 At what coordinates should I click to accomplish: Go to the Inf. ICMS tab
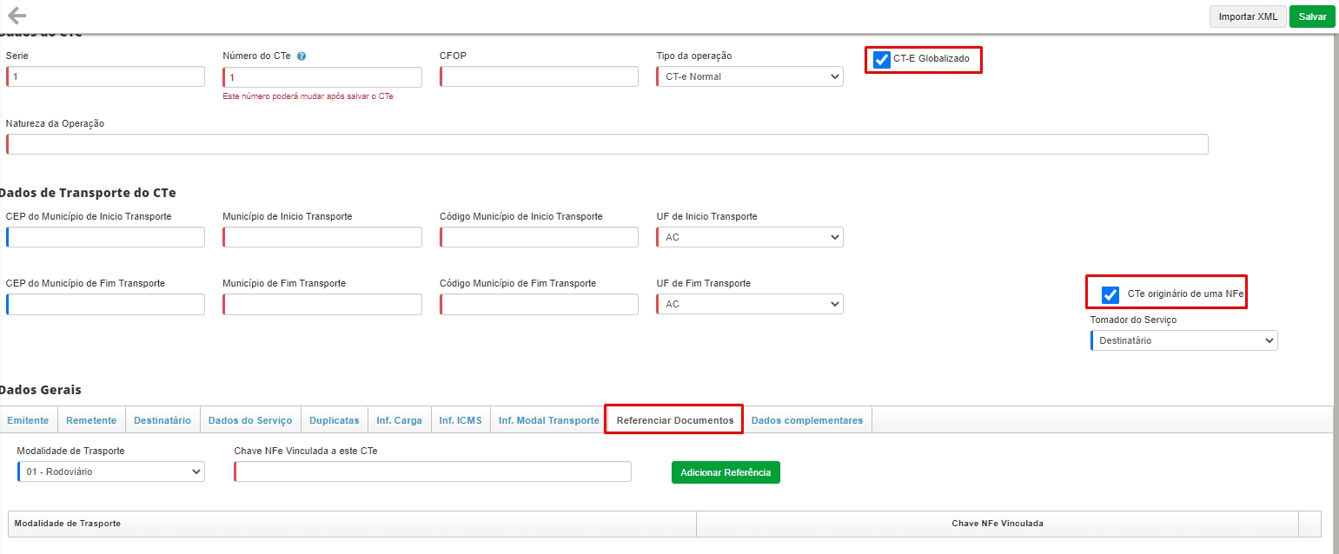point(460,420)
